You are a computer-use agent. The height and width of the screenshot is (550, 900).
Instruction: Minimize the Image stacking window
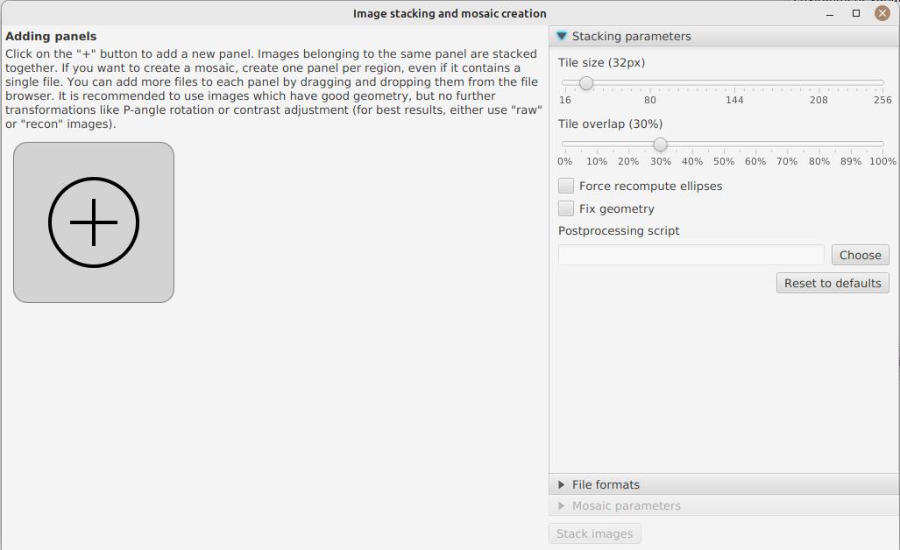(830, 13)
